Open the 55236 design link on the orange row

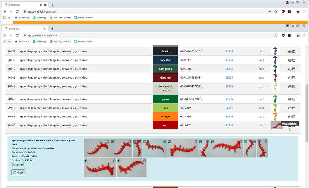click(229, 116)
